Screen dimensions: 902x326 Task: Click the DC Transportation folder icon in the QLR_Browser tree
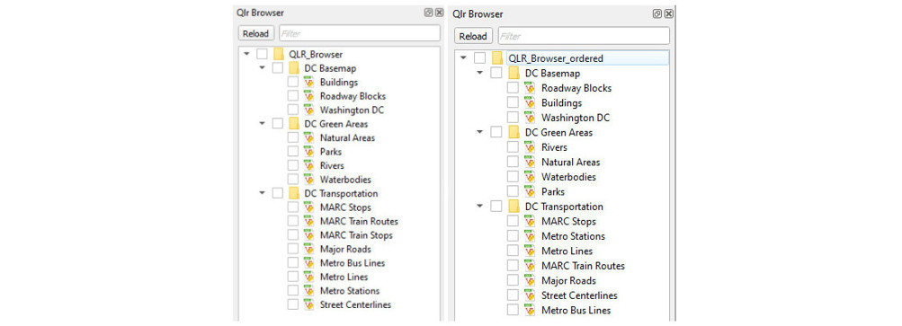pyautogui.click(x=294, y=193)
